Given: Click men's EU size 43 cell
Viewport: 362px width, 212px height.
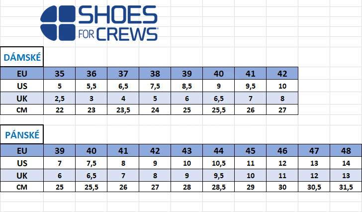Looking at the screenshot, I should 187,151.
